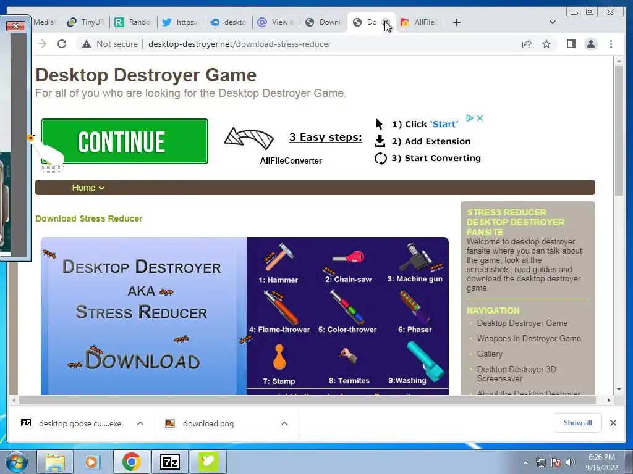This screenshot has height=474, width=633.
Task: Click the AdChoices triangle icon on the ad
Action: click(x=470, y=118)
